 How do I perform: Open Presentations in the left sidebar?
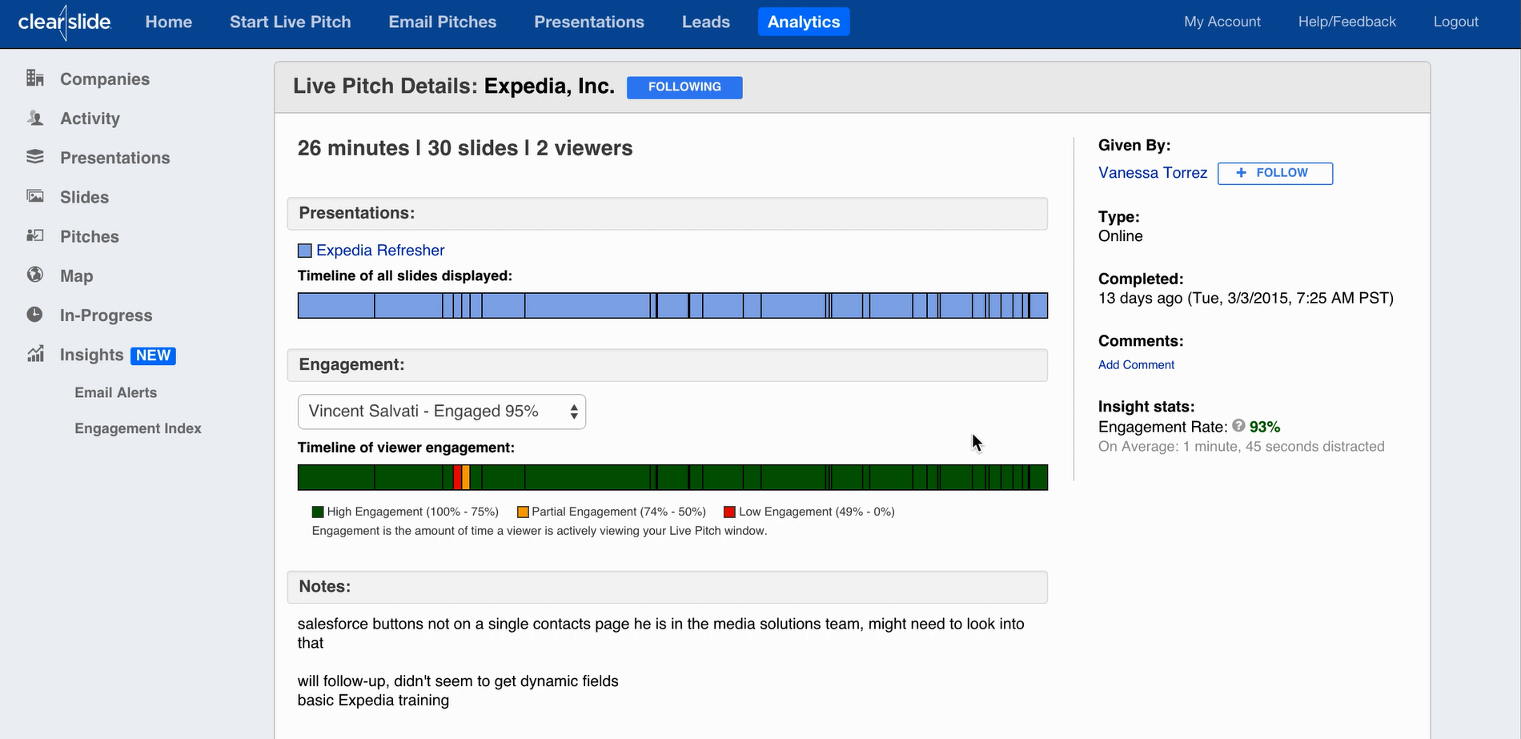pyautogui.click(x=114, y=158)
